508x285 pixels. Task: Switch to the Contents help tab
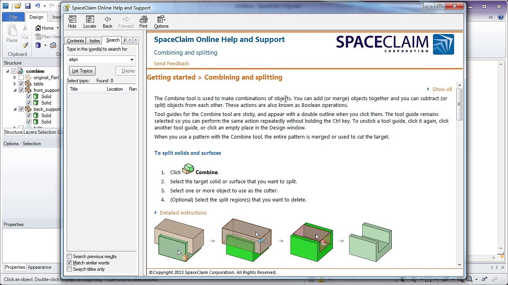coord(75,41)
